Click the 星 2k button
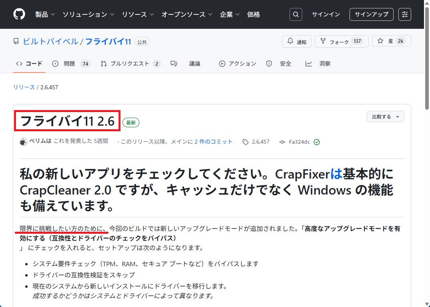The width and height of the screenshot is (430, 307). (x=391, y=41)
